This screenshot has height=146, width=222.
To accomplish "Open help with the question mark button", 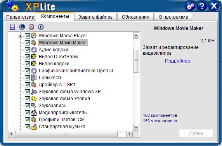I will (202, 6).
